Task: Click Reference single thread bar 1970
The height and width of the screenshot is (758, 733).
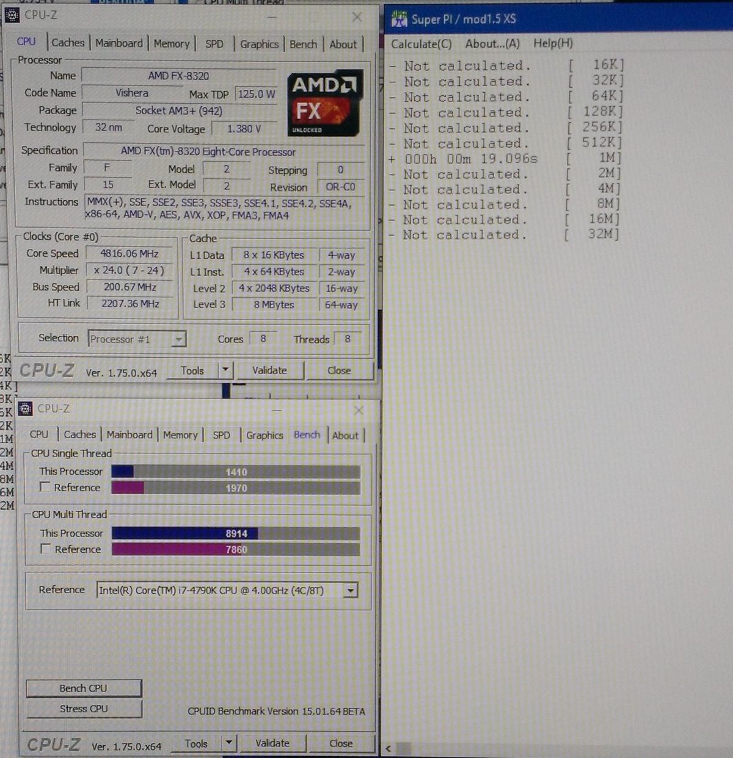Action: coord(236,488)
